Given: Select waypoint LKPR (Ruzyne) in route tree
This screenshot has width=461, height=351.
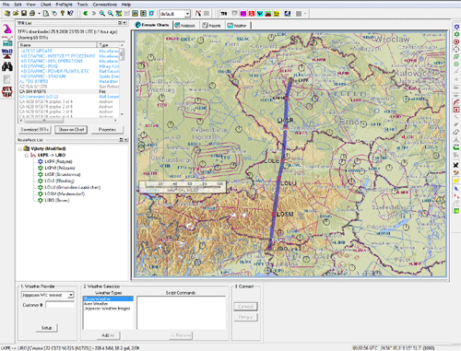Looking at the screenshot, I should click(x=58, y=161).
